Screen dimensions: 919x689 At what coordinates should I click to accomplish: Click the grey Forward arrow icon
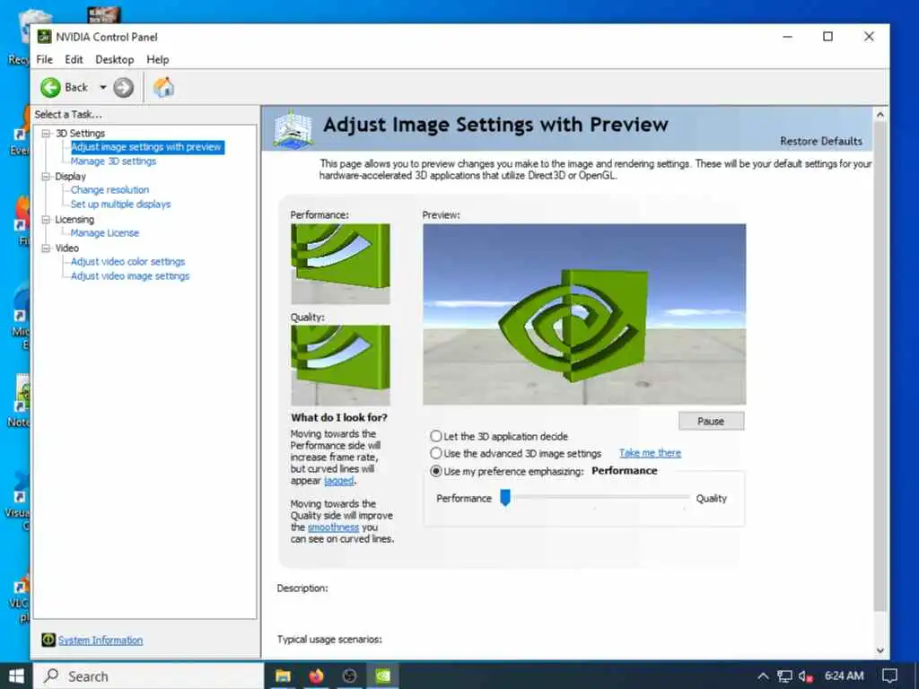[x=123, y=88]
